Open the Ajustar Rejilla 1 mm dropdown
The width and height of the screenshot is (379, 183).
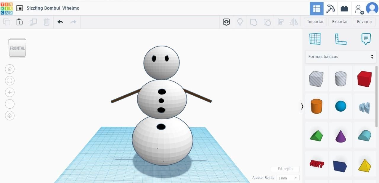[x=288, y=178]
